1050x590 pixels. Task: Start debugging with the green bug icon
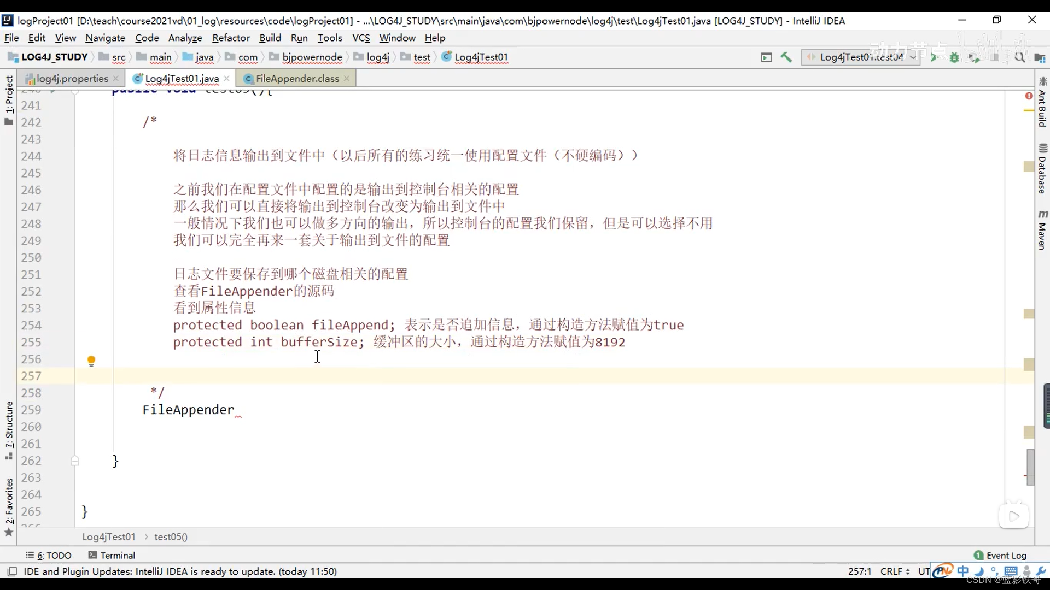point(954,57)
